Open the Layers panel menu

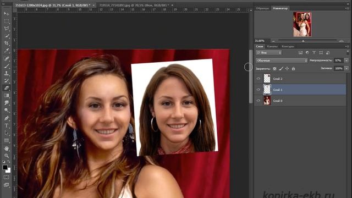(347, 46)
